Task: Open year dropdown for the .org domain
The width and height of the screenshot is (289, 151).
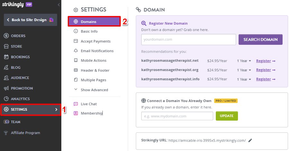Action: pyautogui.click(x=244, y=70)
